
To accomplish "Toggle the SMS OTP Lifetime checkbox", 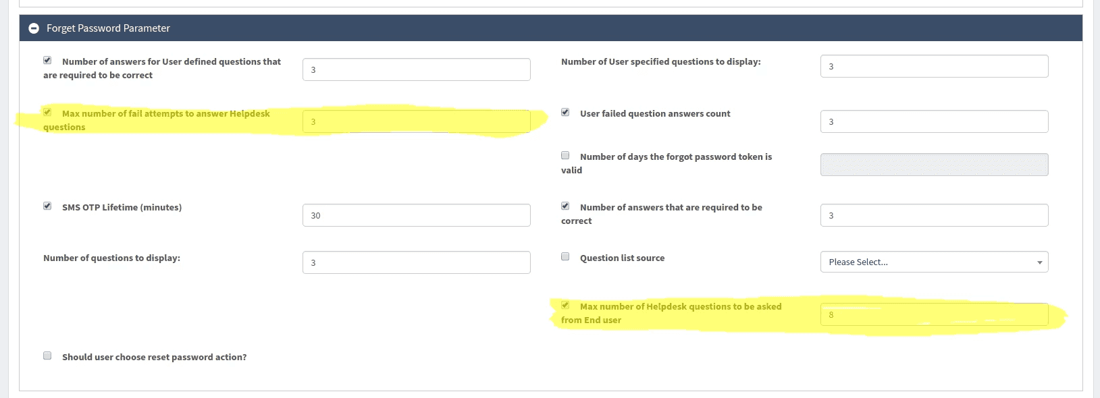I will (47, 206).
